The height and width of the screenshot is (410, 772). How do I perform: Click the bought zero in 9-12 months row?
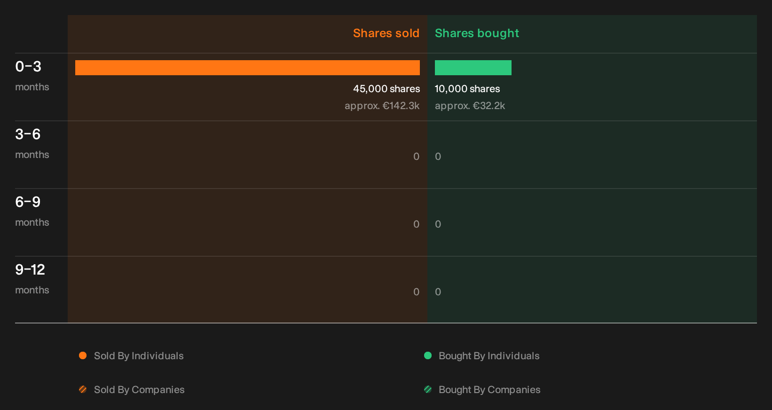438,292
